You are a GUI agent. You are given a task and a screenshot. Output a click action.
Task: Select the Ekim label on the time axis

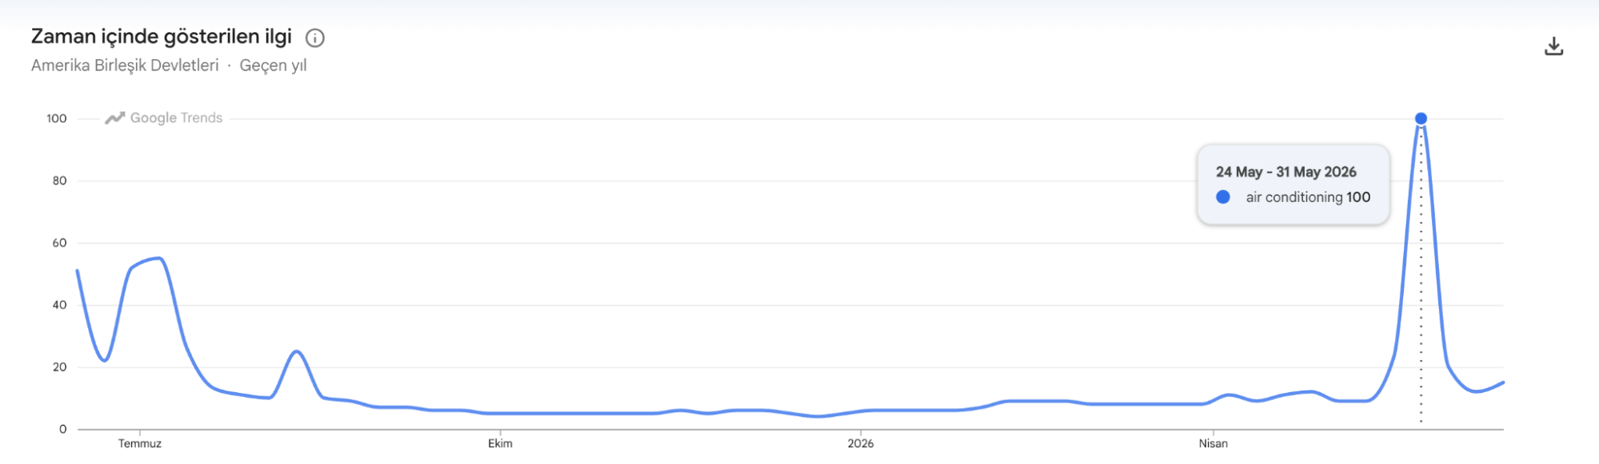[500, 443]
